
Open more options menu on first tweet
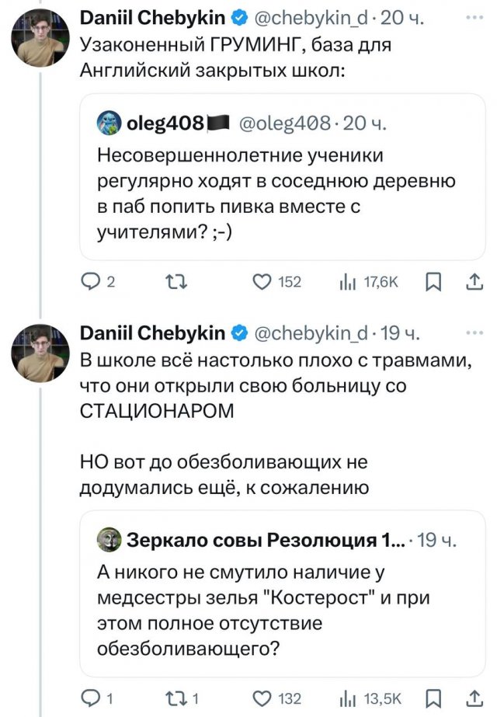[471, 16]
